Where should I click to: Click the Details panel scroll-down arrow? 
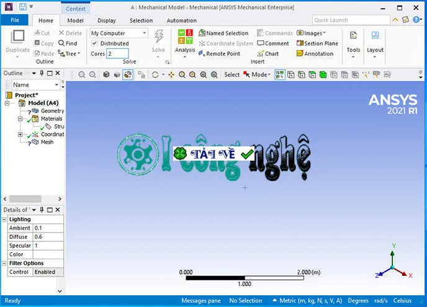click(60, 291)
